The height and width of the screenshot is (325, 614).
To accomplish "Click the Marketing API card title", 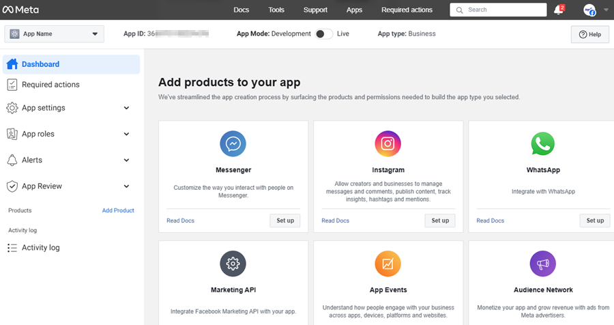I will pyautogui.click(x=233, y=289).
